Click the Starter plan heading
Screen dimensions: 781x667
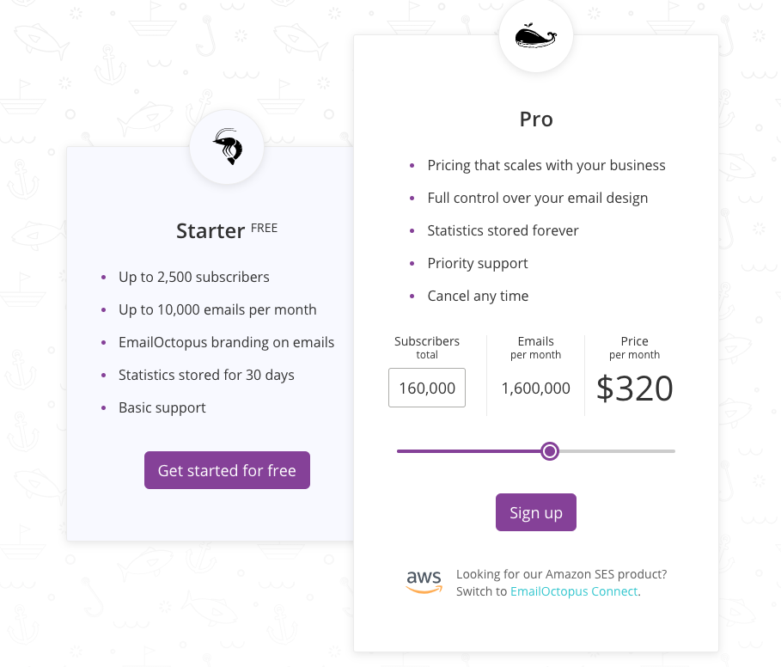(211, 231)
